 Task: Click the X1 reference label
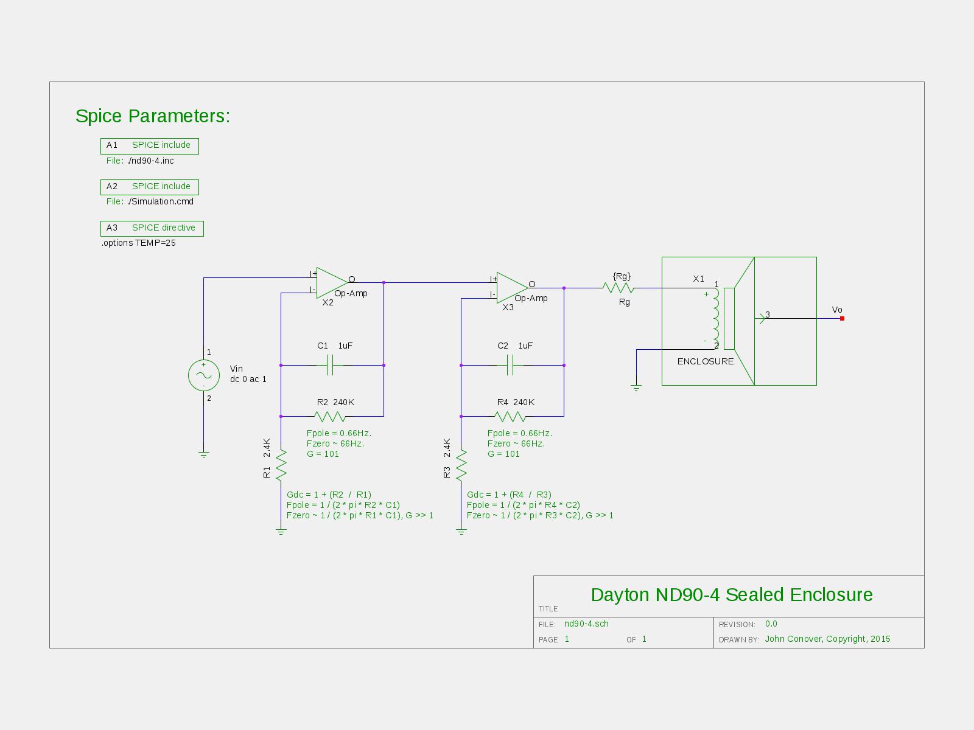[698, 279]
